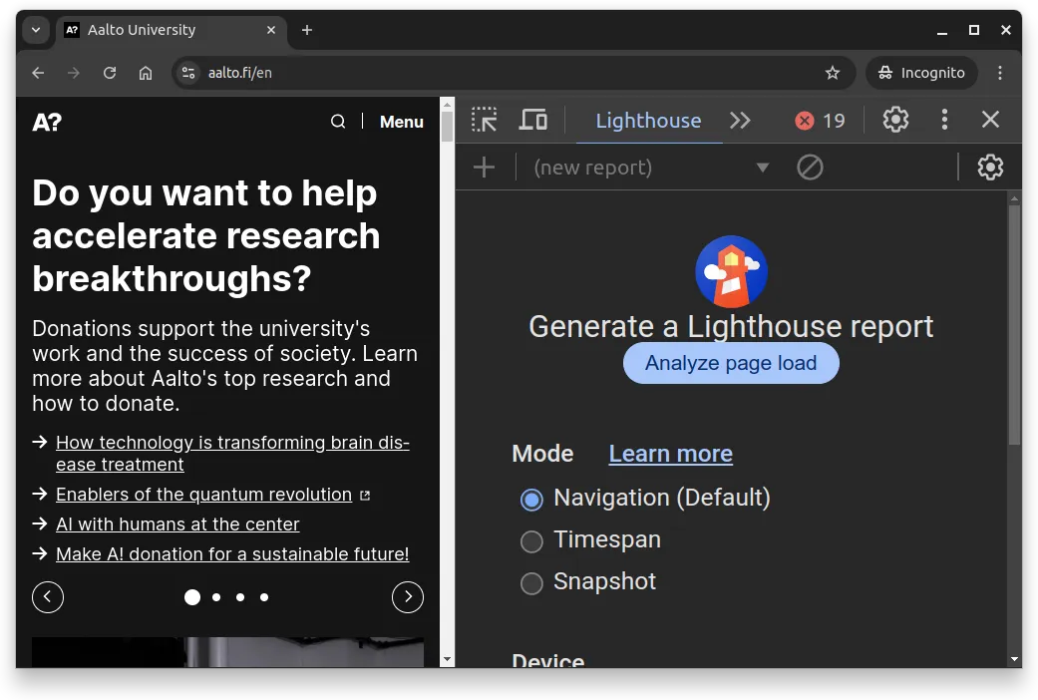Open the browser tab search chevron
The width and height of the screenshot is (1038, 700).
pyautogui.click(x=37, y=30)
